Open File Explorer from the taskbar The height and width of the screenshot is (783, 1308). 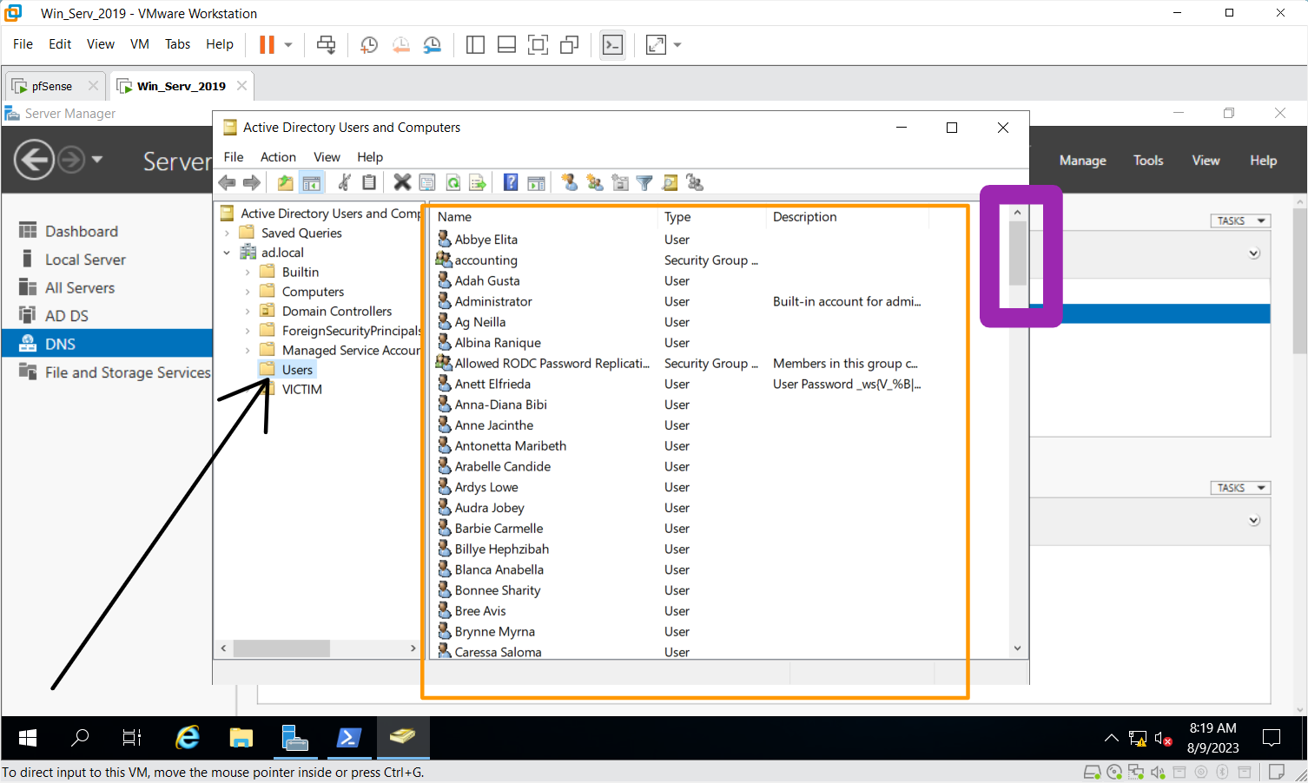pyautogui.click(x=241, y=738)
